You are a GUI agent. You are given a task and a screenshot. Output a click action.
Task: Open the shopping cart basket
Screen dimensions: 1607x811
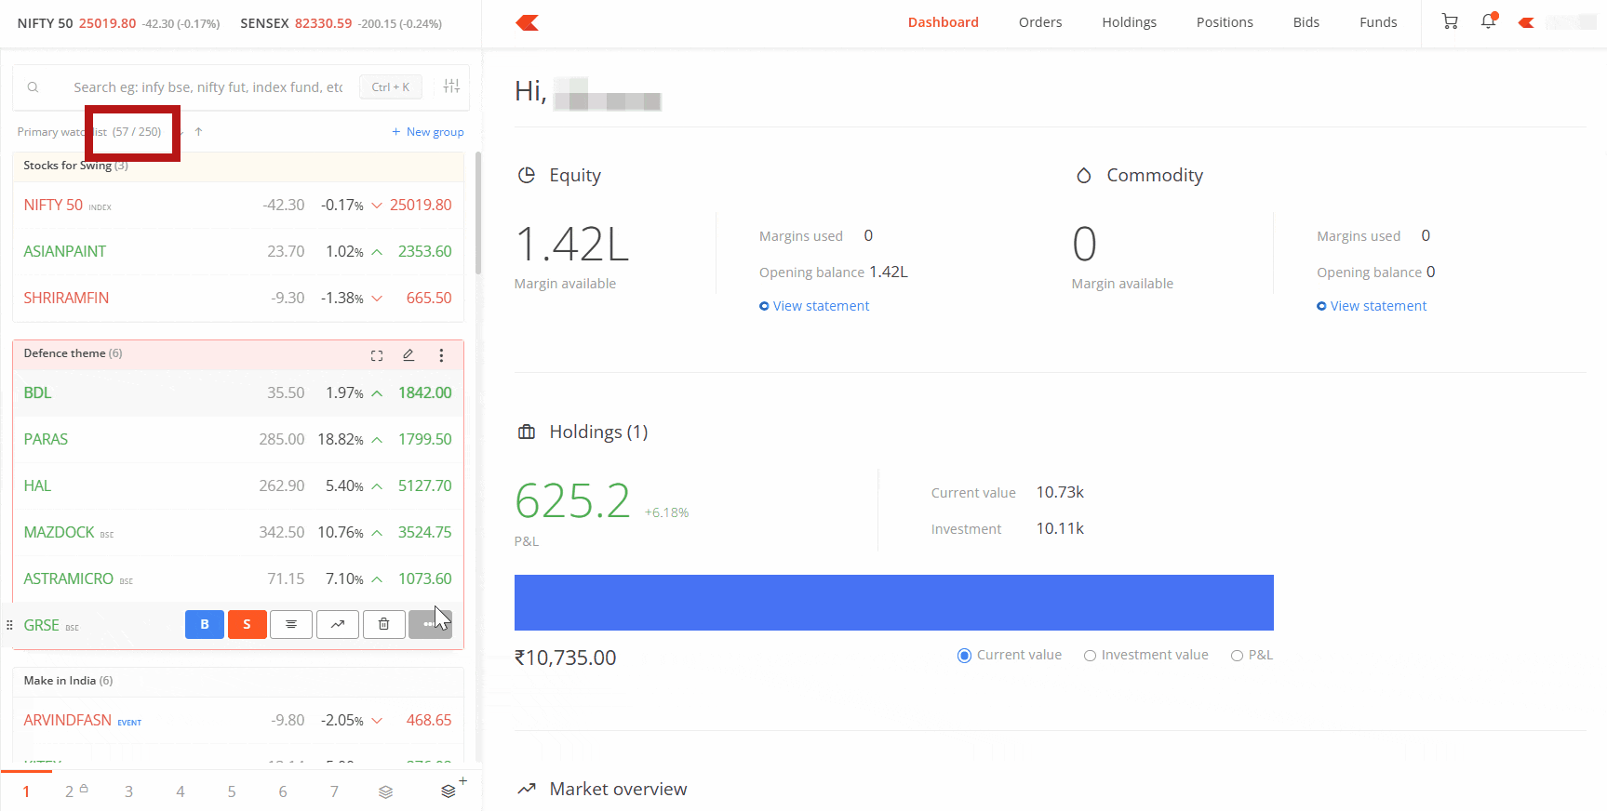(x=1450, y=21)
